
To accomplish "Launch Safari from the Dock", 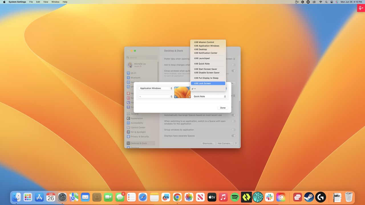I will coord(143,197).
